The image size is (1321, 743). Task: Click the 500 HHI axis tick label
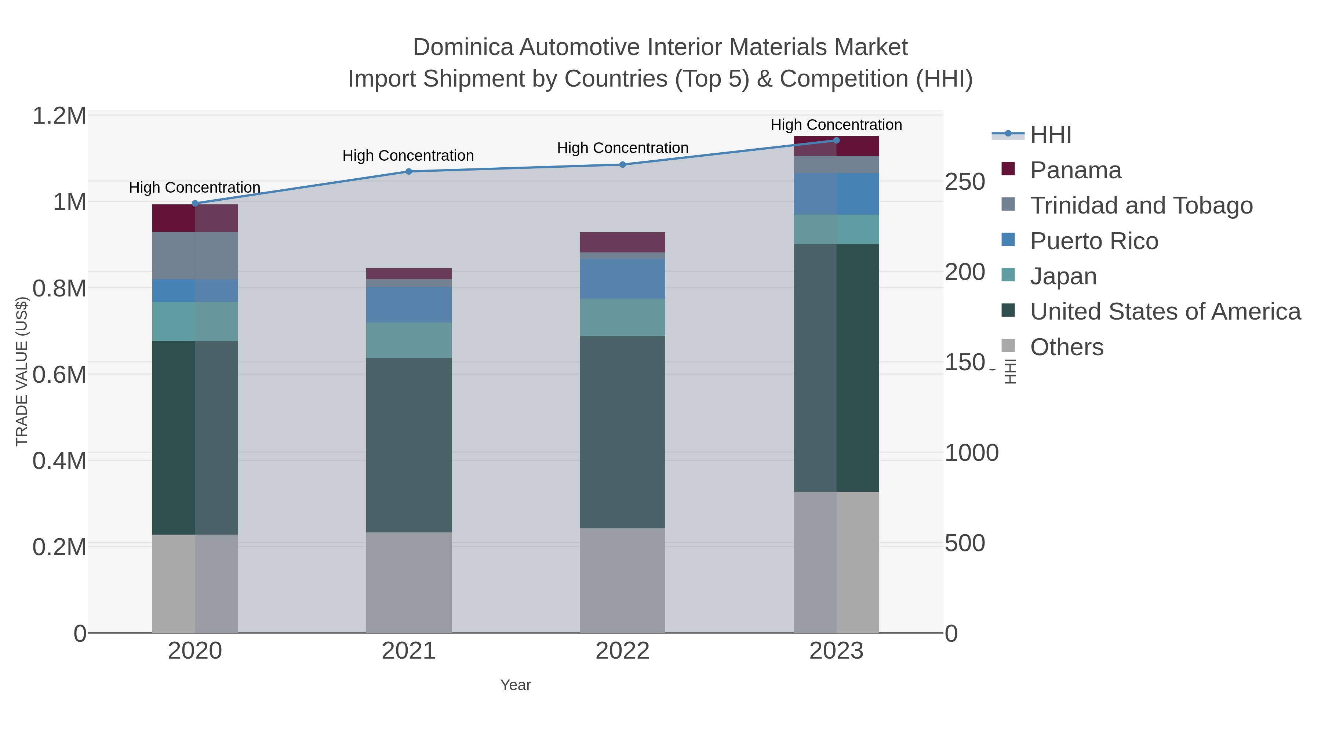[965, 543]
